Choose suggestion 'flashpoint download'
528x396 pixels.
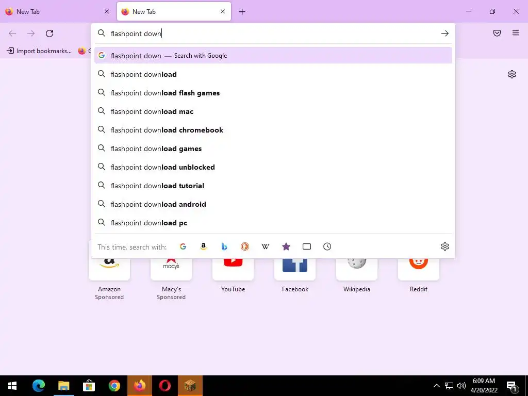(x=273, y=74)
